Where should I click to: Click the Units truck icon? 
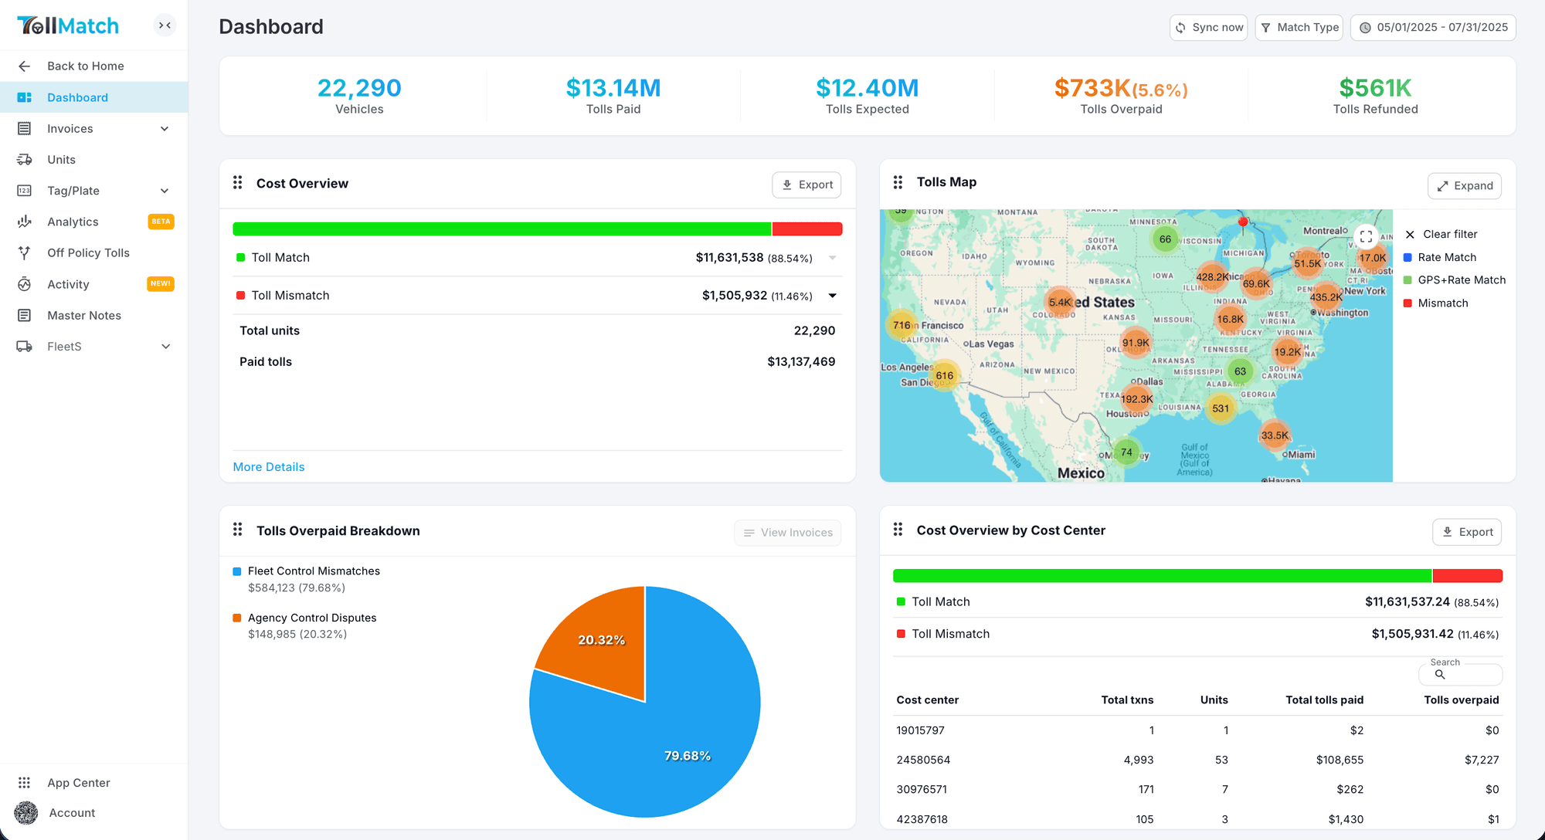click(25, 160)
